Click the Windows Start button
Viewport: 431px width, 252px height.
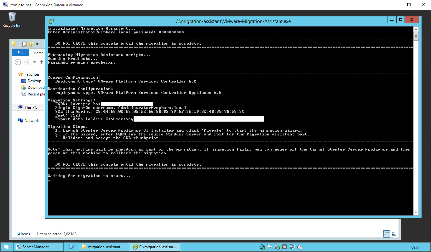coord(6,247)
